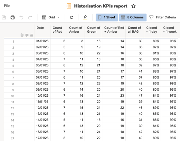180x141 pixels.
Task: Select the Count of all RAG header
Action: 135,31
